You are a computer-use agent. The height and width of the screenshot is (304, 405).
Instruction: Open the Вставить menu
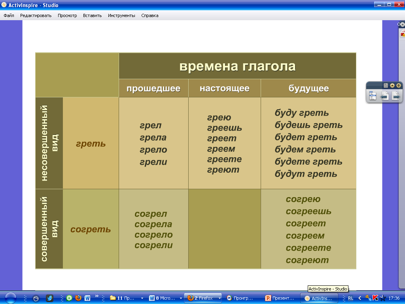[x=92, y=16]
